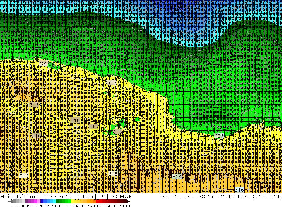Click the '23-03-2025' date text

[193, 197]
